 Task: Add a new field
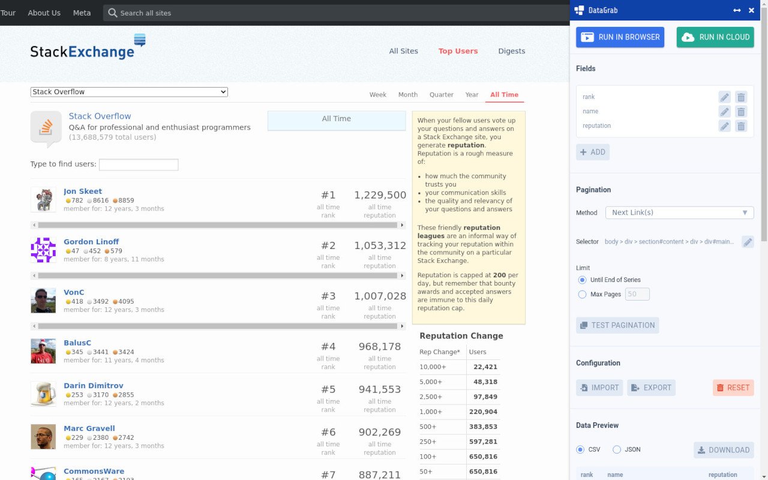coord(593,152)
